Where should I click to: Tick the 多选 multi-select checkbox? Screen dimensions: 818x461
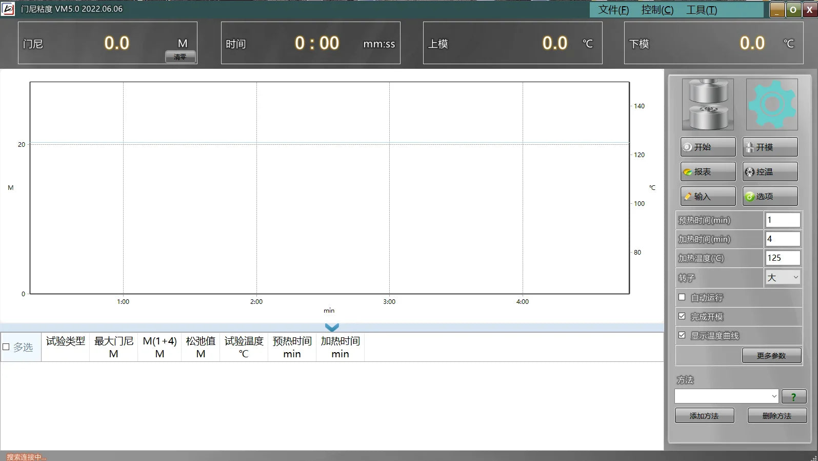6,347
